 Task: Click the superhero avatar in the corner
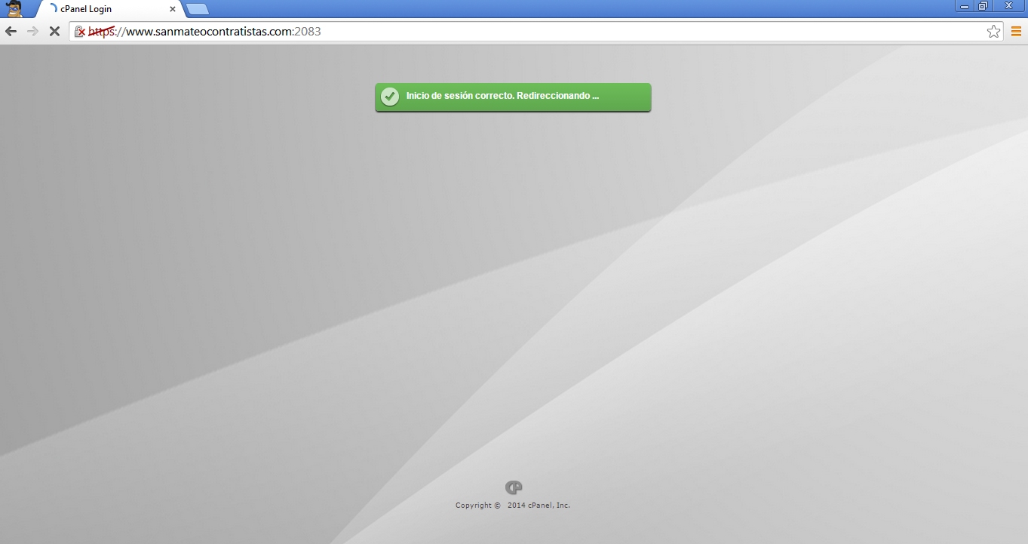pos(11,8)
